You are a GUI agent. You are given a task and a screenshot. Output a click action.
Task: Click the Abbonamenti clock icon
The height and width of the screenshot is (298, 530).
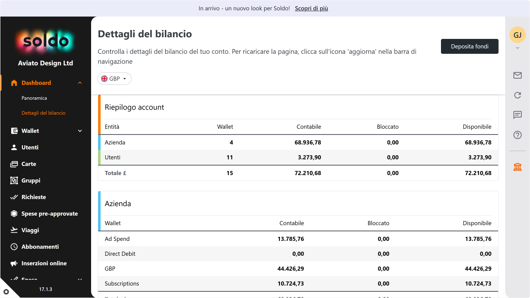14,247
